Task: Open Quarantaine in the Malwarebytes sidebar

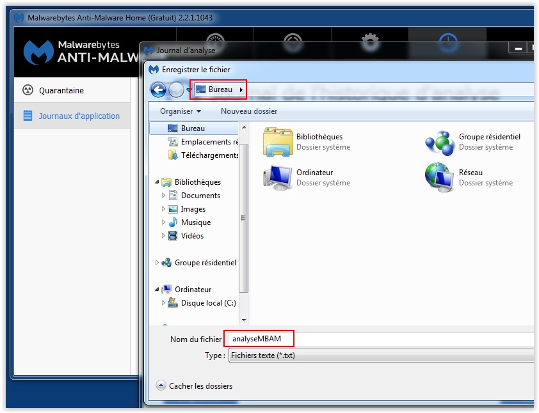Action: point(72,90)
